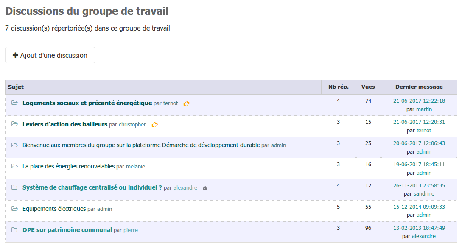Image resolution: width=462 pixels, height=246 pixels.
Task: View author melanie's profile
Action: tap(135, 166)
